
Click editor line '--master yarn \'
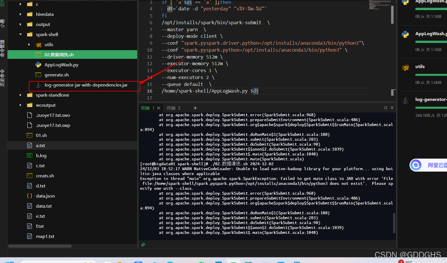point(184,29)
